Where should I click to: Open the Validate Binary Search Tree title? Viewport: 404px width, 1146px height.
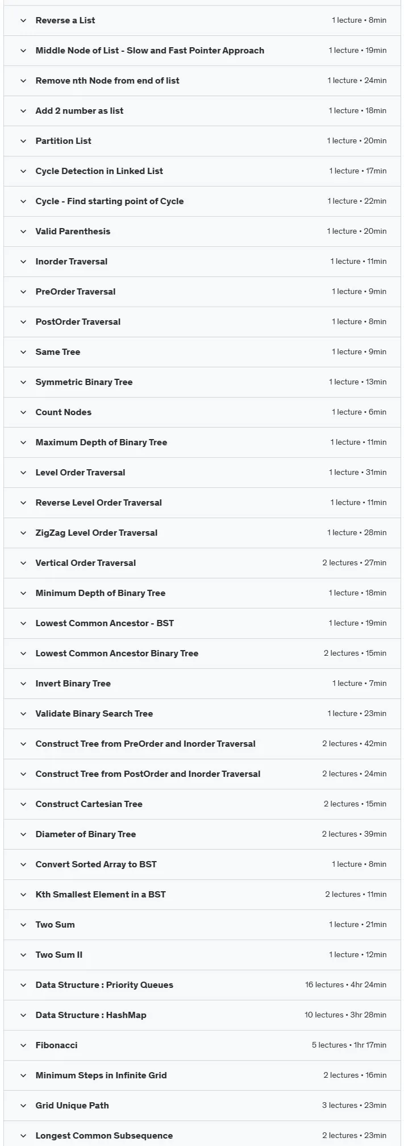coord(94,714)
